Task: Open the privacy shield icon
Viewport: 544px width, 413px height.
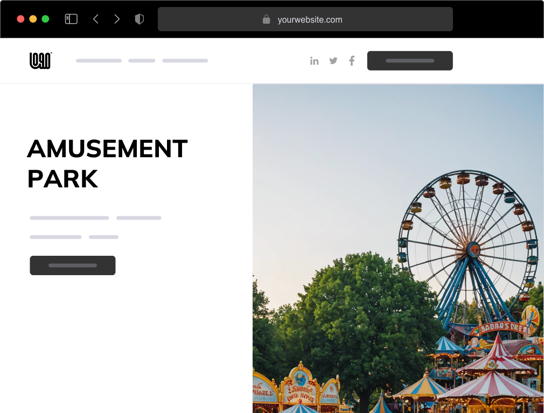Action: [140, 19]
